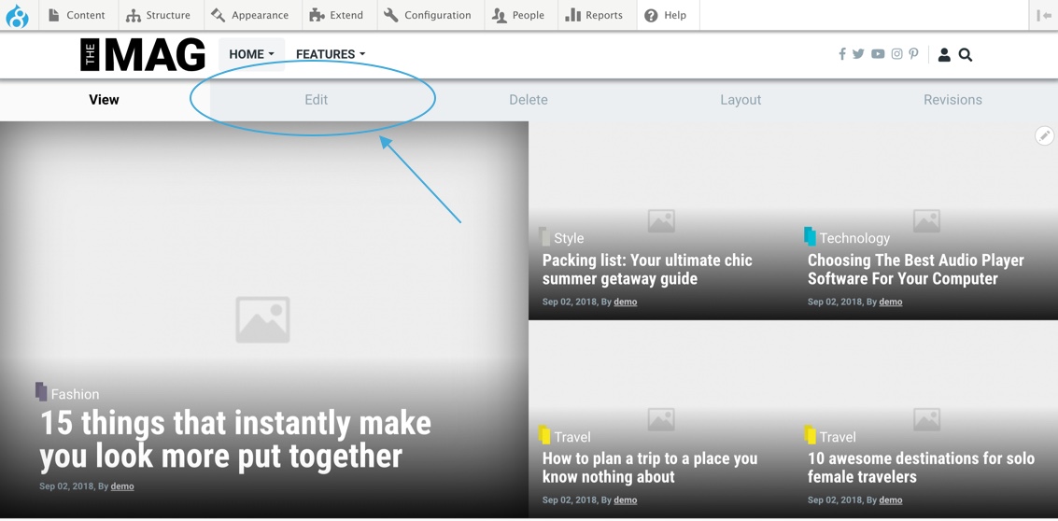The width and height of the screenshot is (1058, 521).
Task: Open the Instagram social icon
Action: click(896, 54)
